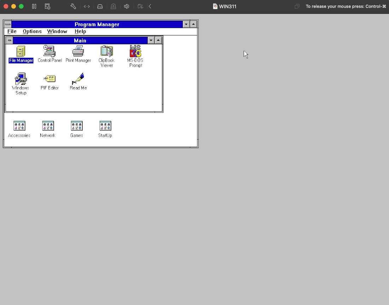Open the File Manager icon

[21, 52]
